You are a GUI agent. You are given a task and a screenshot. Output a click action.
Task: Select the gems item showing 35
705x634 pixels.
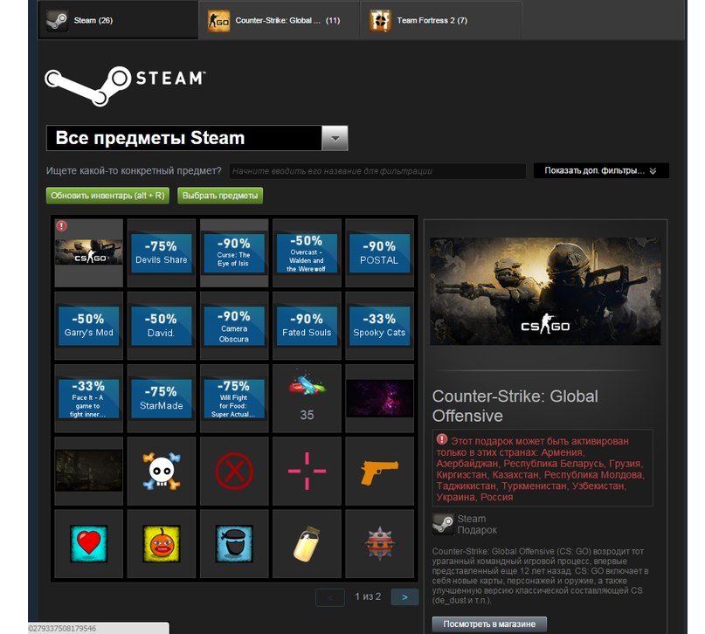pyautogui.click(x=307, y=398)
